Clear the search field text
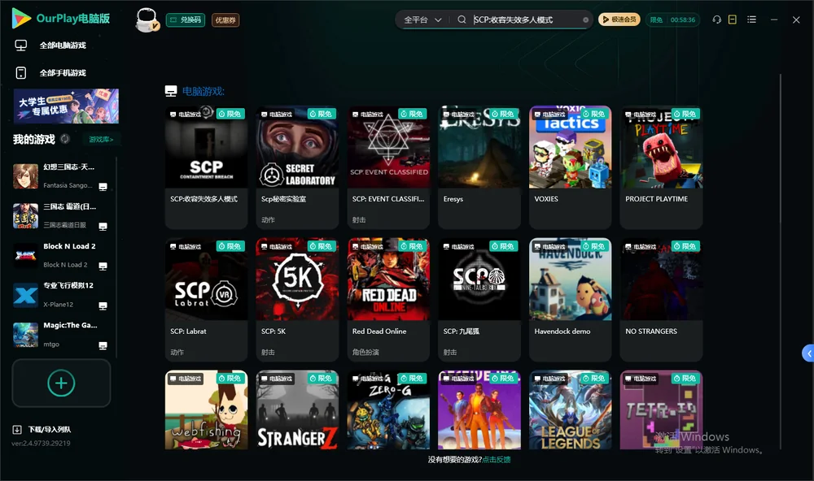This screenshot has width=814, height=481. pos(585,20)
